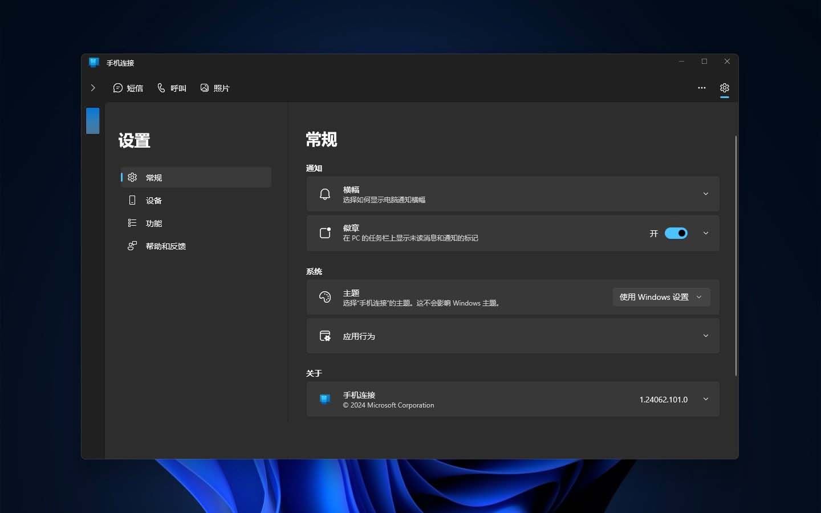Screen dimensions: 821x513
Task: Open the 照片 tab
Action: click(215, 88)
